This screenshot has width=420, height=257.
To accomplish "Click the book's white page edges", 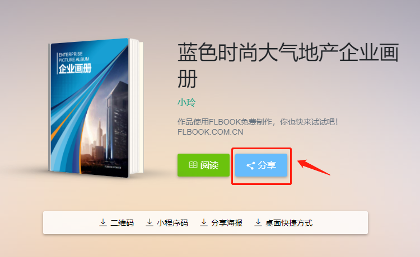I will [x=137, y=107].
